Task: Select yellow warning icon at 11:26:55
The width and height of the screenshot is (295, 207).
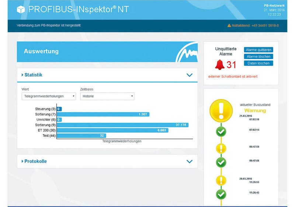Action: pyautogui.click(x=221, y=180)
